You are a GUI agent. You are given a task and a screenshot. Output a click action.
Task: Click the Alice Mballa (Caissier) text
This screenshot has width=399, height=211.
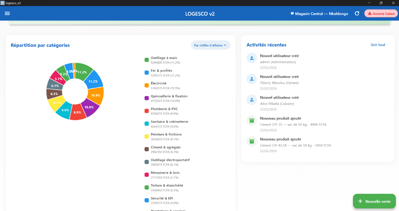point(277,104)
